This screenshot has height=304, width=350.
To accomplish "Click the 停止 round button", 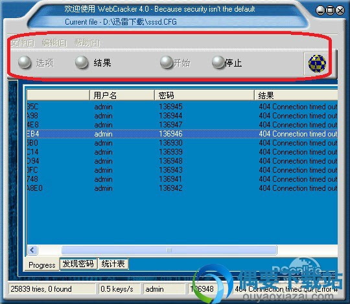I will point(218,62).
